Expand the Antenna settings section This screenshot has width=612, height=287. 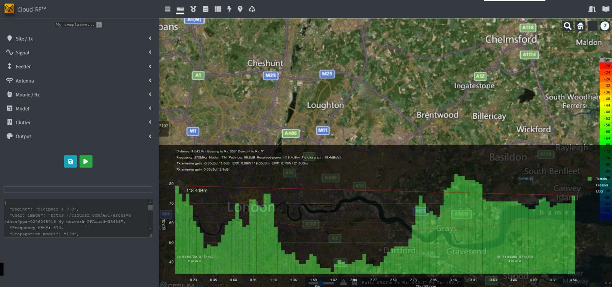click(78, 81)
